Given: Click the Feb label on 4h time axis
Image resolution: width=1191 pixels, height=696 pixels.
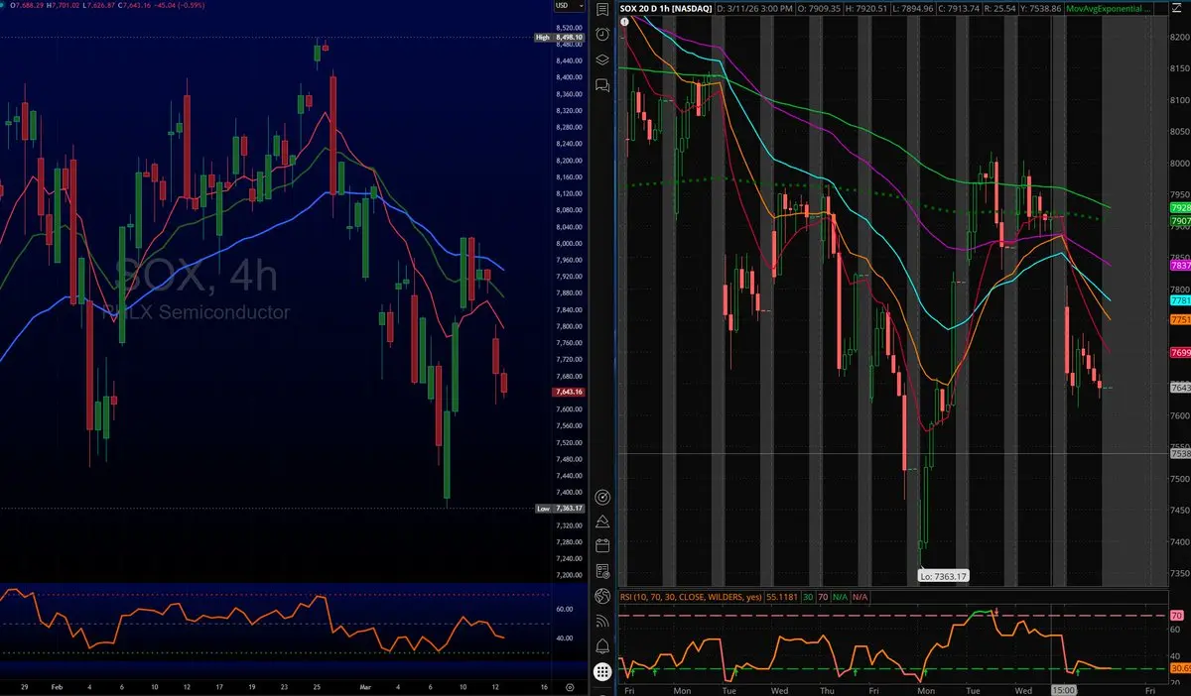Looking at the screenshot, I should click(56, 686).
